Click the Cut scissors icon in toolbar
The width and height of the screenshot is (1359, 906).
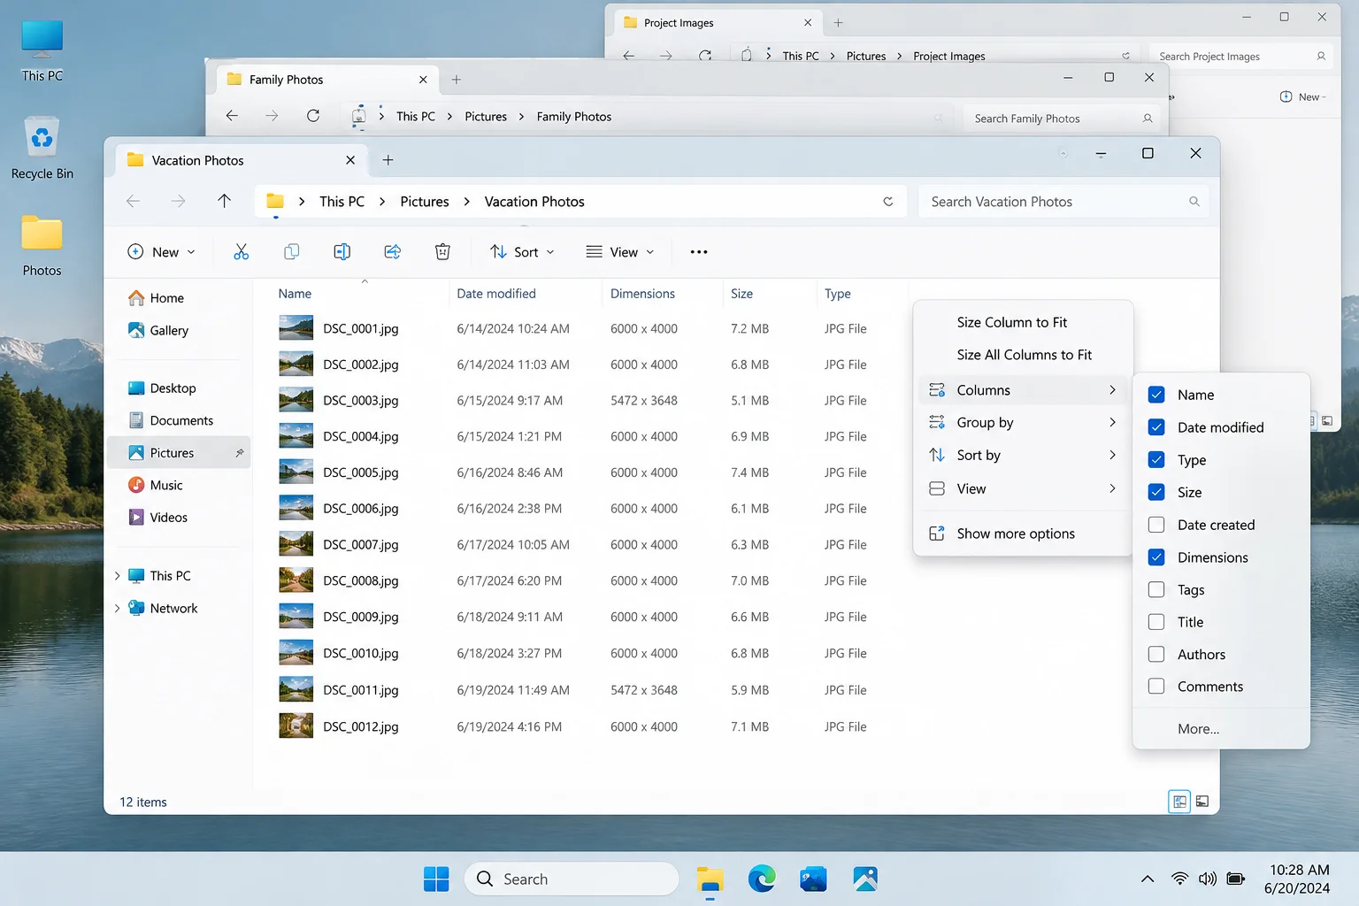241,252
